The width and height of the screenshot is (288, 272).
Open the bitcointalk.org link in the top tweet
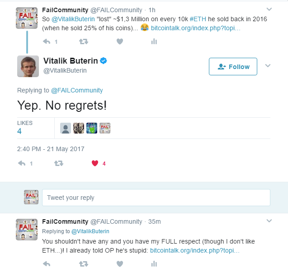(195, 28)
